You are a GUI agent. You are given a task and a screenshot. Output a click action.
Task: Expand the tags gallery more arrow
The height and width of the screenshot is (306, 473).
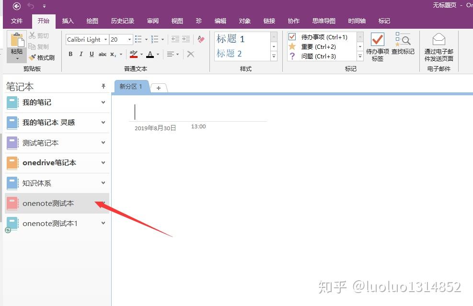click(x=360, y=56)
